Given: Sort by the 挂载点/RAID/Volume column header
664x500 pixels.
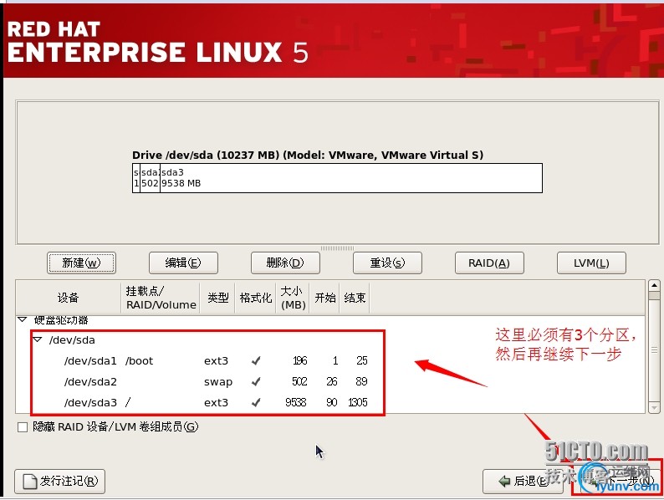Looking at the screenshot, I should click(161, 298).
